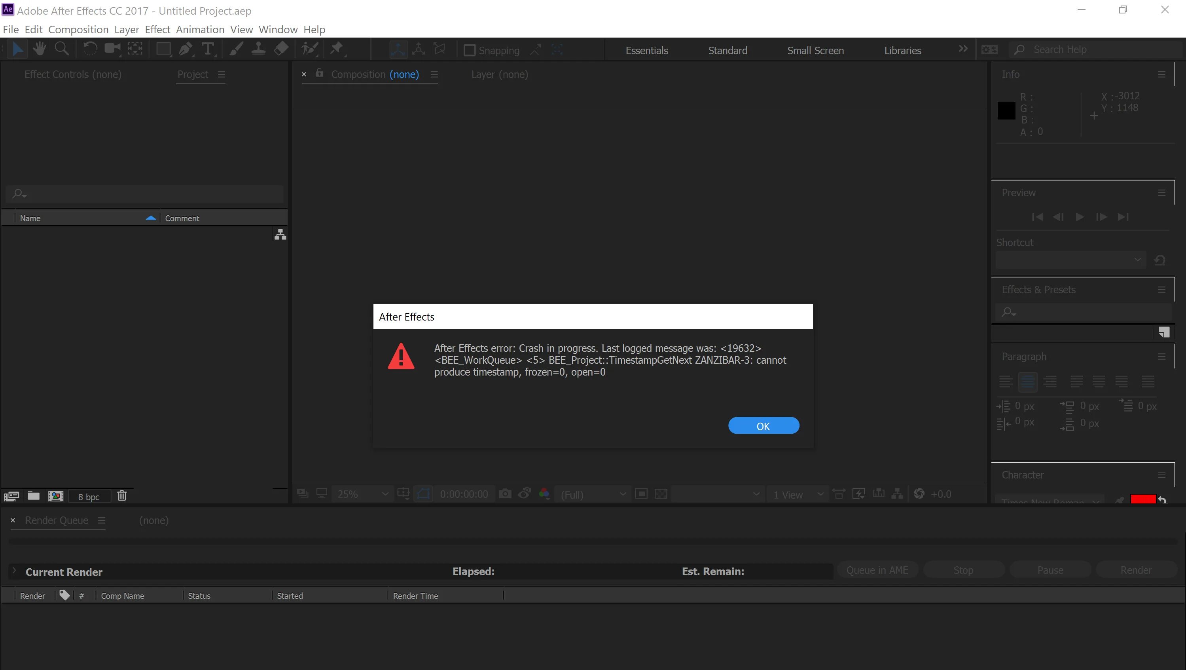
Task: Select the Pen tool
Action: (186, 49)
